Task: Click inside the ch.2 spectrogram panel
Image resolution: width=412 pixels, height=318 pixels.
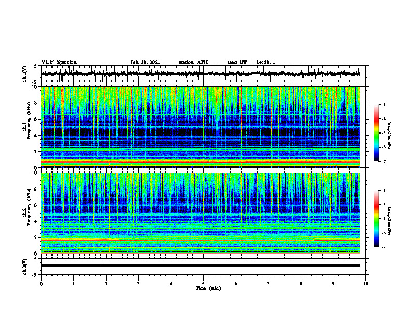Action: pos(200,213)
